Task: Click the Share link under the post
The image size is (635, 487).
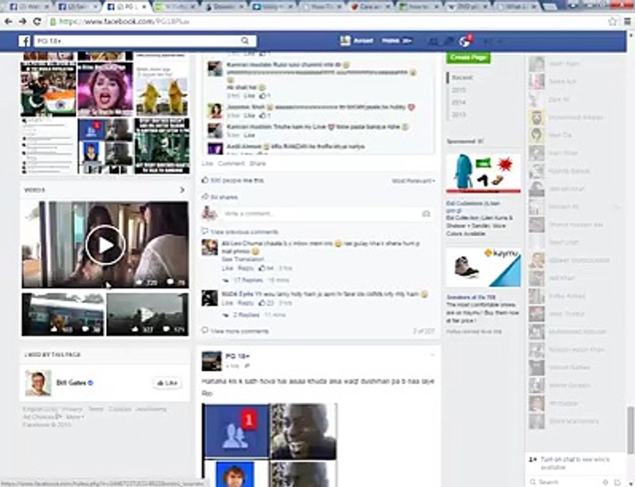Action: (x=257, y=164)
